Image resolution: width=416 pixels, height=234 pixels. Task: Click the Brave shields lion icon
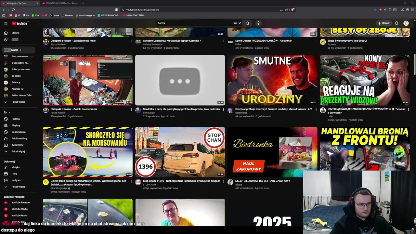coord(292,10)
